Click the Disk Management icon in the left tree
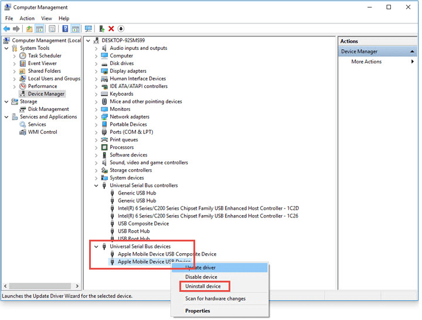This screenshot has height=320, width=422. (23, 109)
